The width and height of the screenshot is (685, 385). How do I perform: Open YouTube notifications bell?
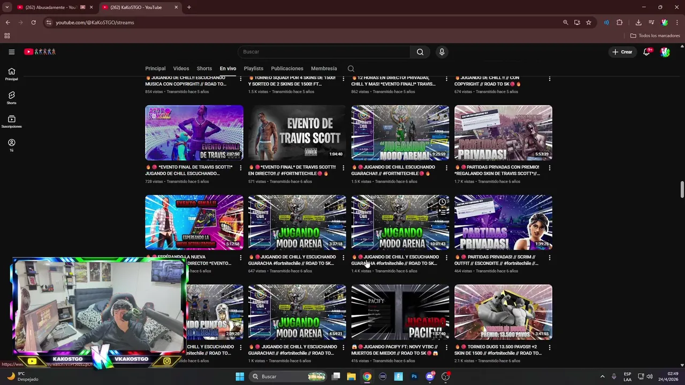pos(646,52)
